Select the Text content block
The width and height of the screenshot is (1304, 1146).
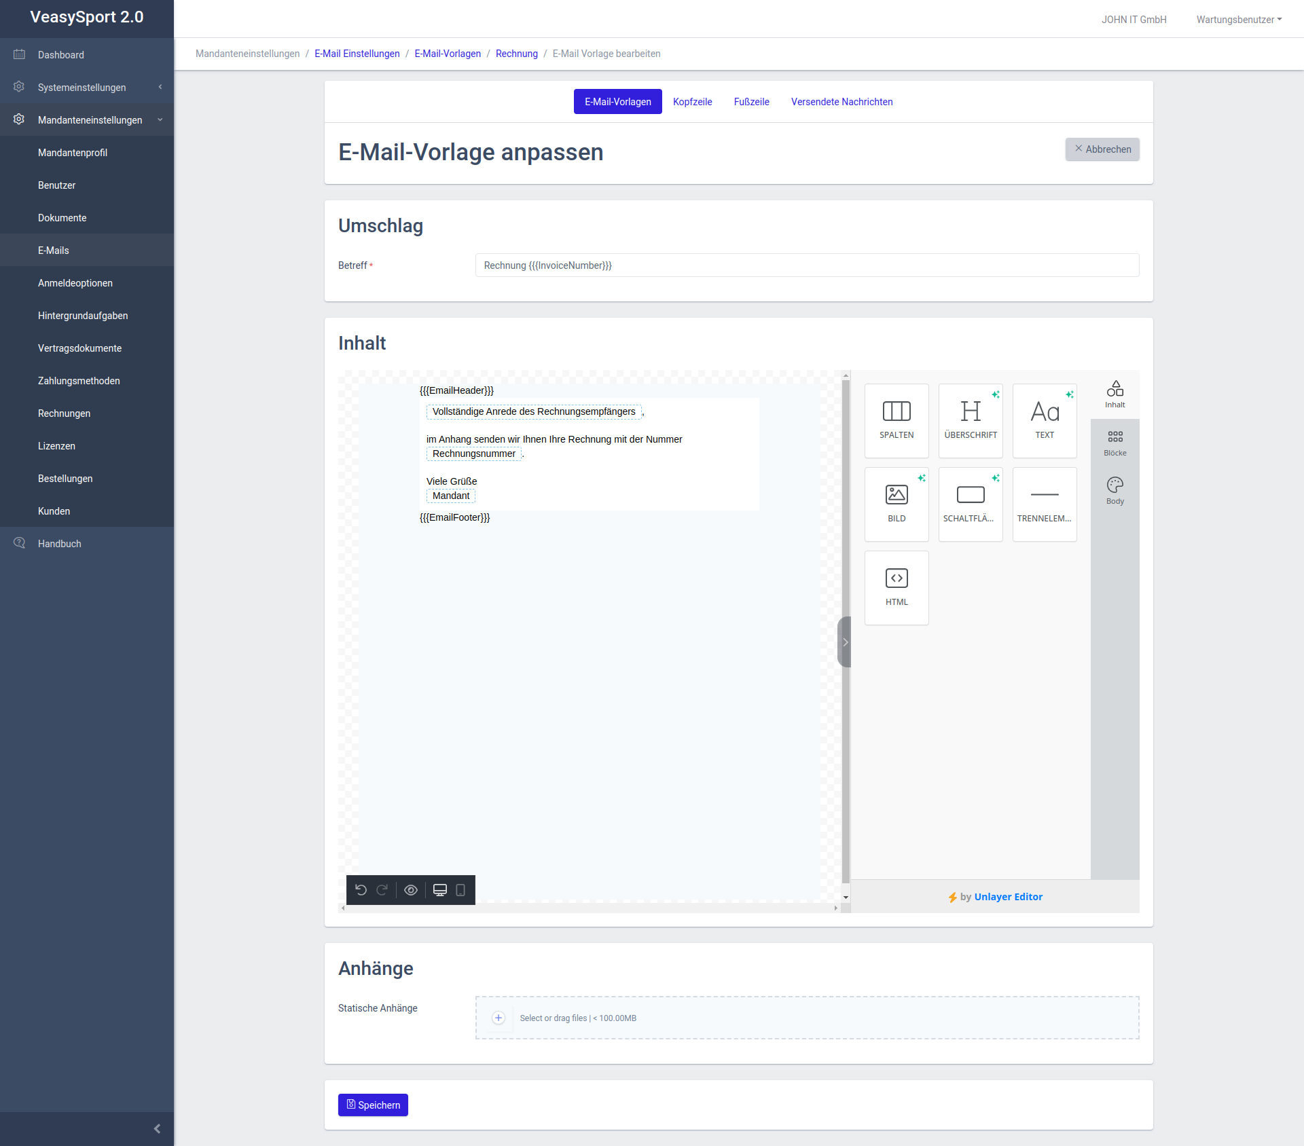click(1045, 420)
